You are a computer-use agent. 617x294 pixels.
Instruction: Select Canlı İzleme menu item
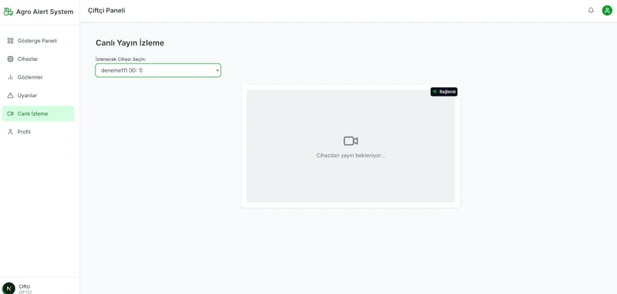click(x=38, y=113)
